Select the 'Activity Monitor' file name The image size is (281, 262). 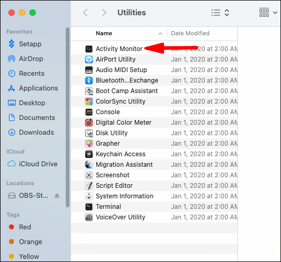119,49
